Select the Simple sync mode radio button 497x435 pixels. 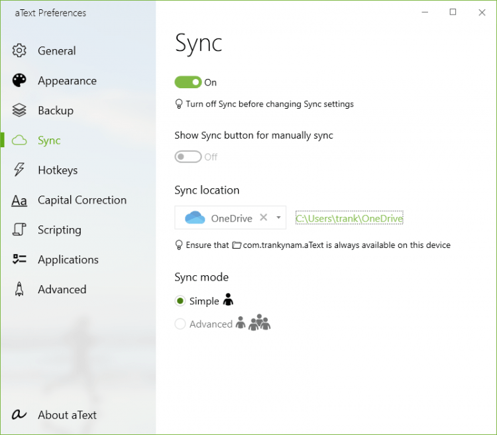[180, 301]
